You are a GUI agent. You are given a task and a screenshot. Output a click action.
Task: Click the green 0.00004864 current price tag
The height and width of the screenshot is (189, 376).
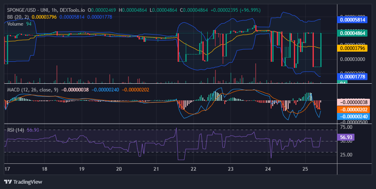coord(352,33)
